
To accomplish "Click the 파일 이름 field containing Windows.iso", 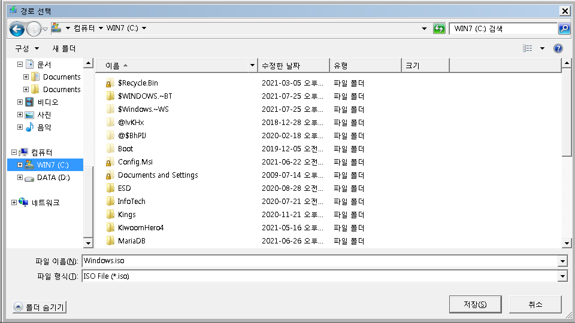I will point(320,261).
